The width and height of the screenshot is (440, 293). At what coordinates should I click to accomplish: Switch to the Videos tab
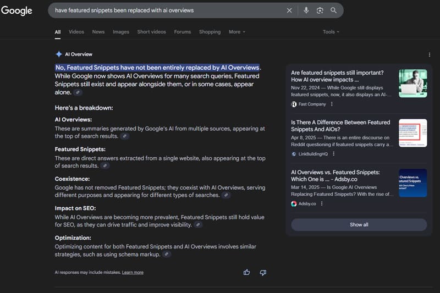76,32
